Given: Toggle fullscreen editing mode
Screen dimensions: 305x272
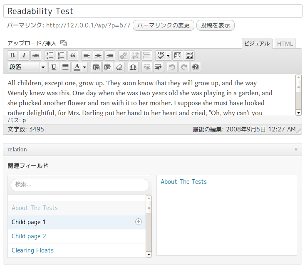Looking at the screenshot, I should tap(178, 55).
